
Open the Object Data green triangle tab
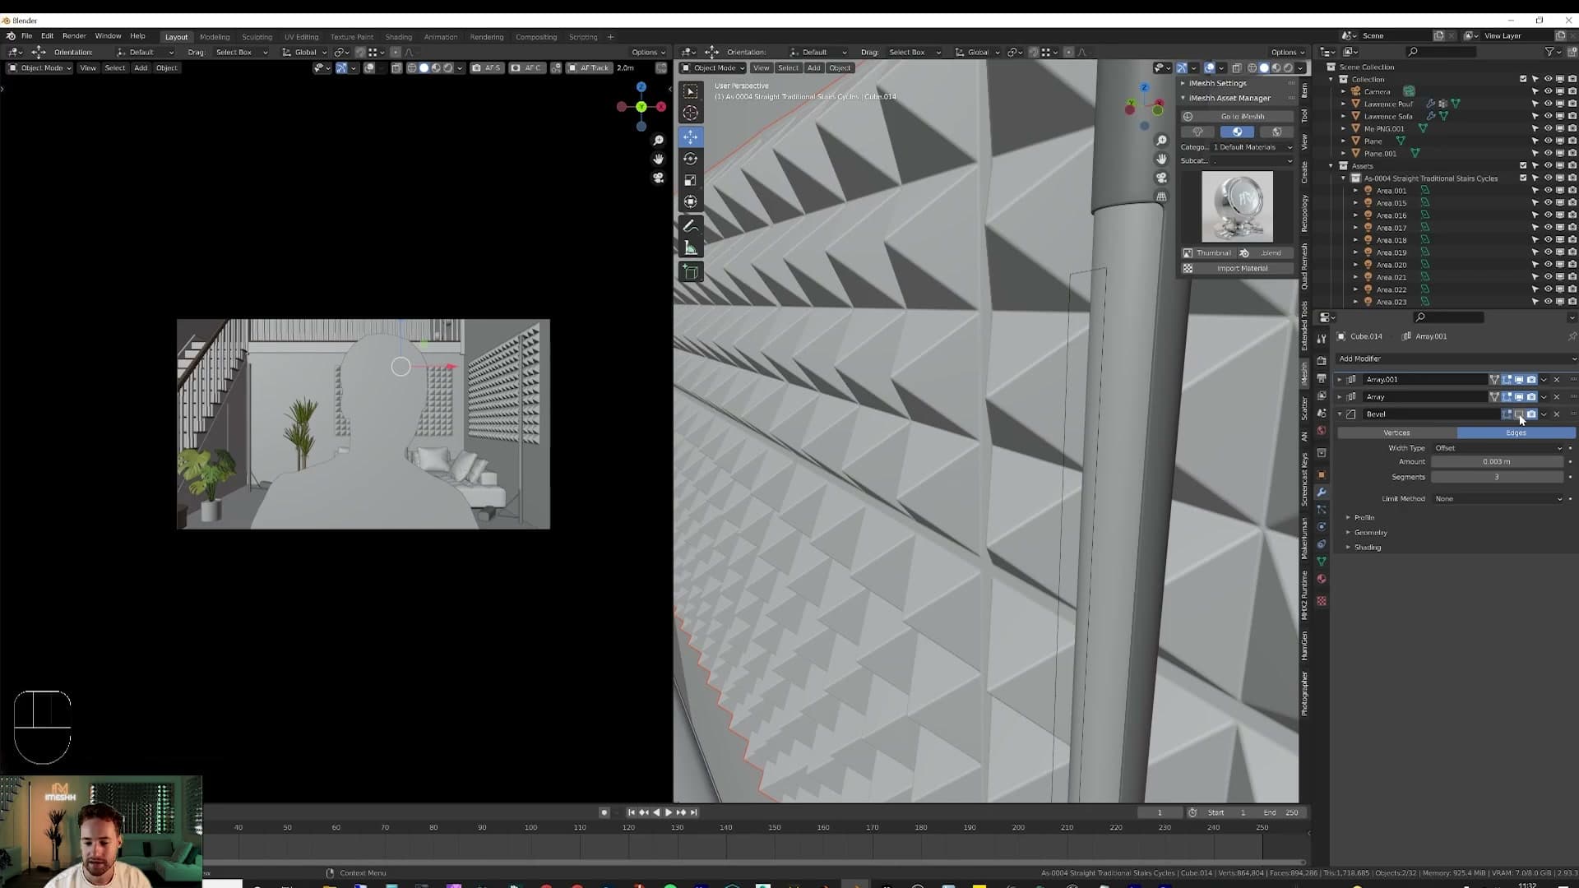(x=1322, y=561)
